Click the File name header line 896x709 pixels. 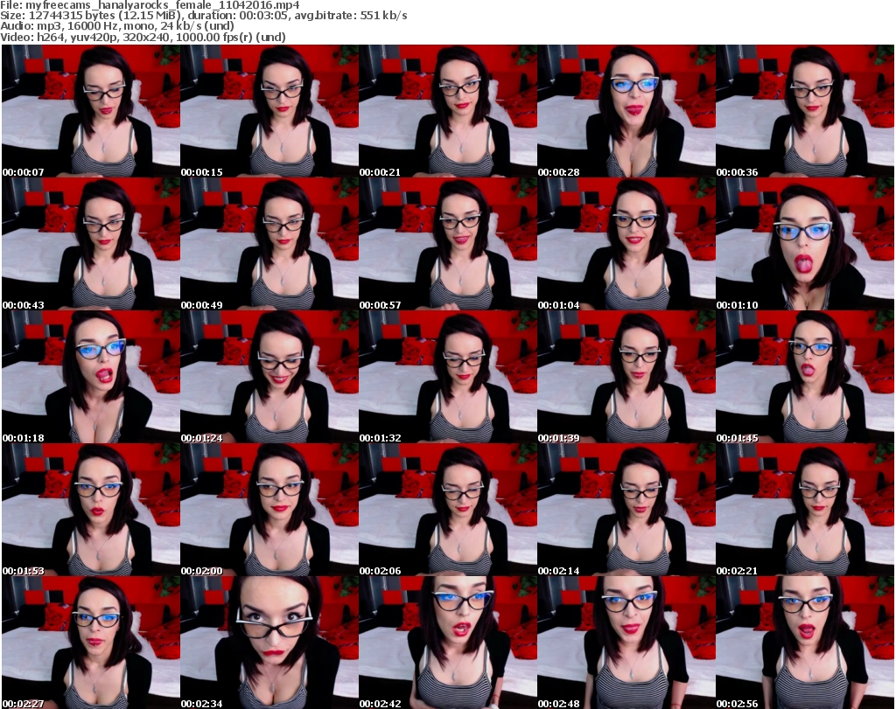[x=150, y=5]
